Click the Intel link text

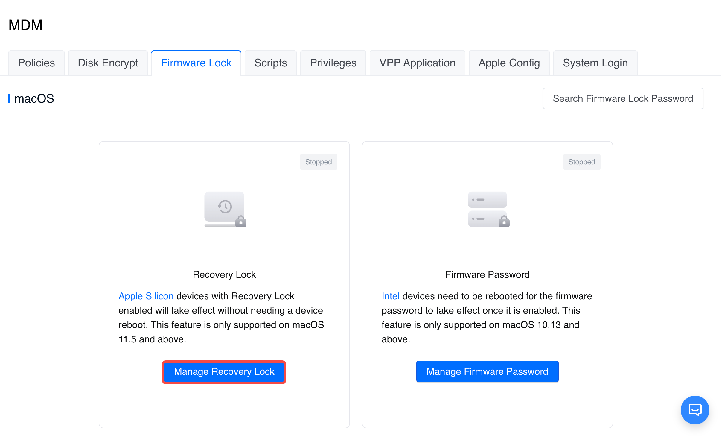390,296
